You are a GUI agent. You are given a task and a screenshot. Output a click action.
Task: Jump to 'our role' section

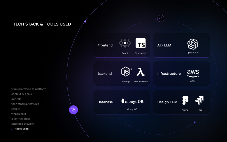point(16,99)
